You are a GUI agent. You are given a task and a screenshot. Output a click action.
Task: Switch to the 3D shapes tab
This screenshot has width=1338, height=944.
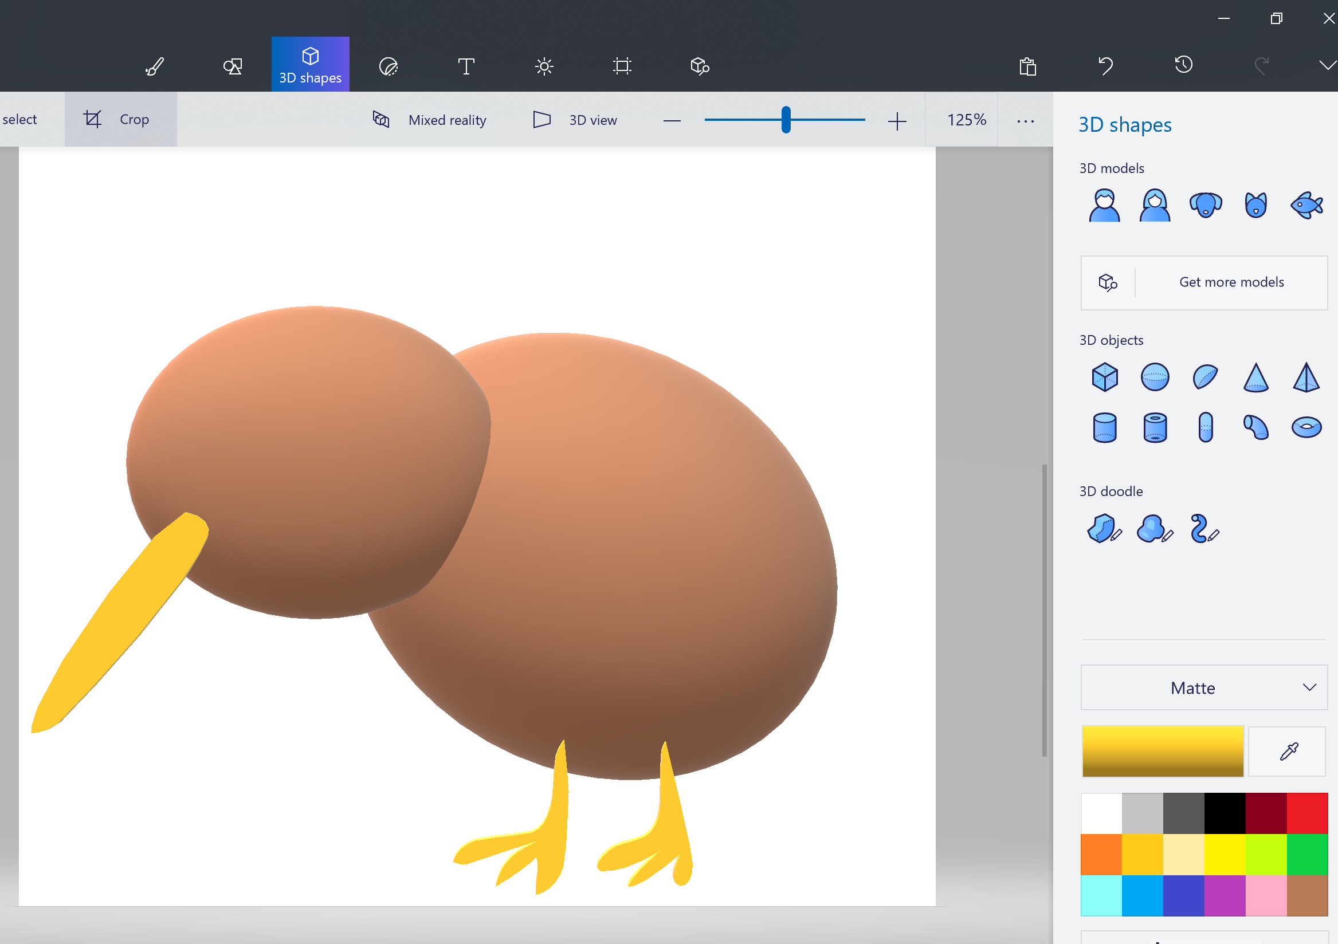[310, 64]
